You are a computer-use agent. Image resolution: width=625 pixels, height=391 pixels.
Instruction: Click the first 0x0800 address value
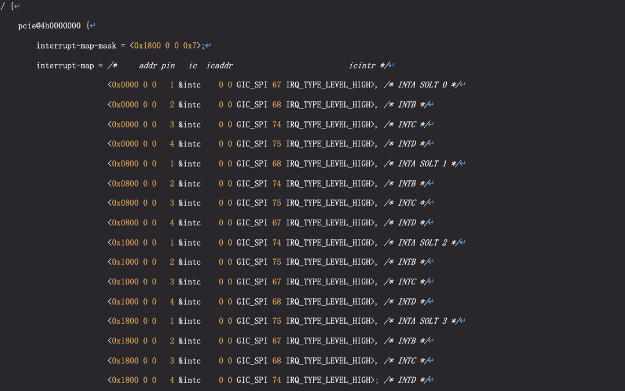(125, 163)
